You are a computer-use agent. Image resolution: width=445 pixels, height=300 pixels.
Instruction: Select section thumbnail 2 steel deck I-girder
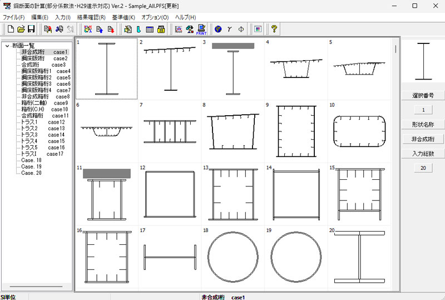pos(170,69)
